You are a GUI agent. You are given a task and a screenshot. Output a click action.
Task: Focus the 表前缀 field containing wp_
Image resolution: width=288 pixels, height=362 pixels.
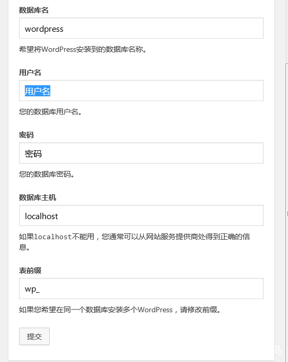(141, 288)
